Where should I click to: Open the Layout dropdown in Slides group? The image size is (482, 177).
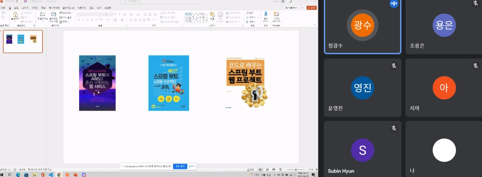(66, 13)
